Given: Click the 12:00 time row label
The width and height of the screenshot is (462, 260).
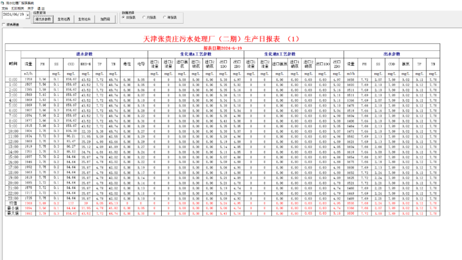Looking at the screenshot, I should click(13, 142).
